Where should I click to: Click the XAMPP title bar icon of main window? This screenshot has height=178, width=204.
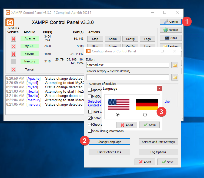coord(8,12)
